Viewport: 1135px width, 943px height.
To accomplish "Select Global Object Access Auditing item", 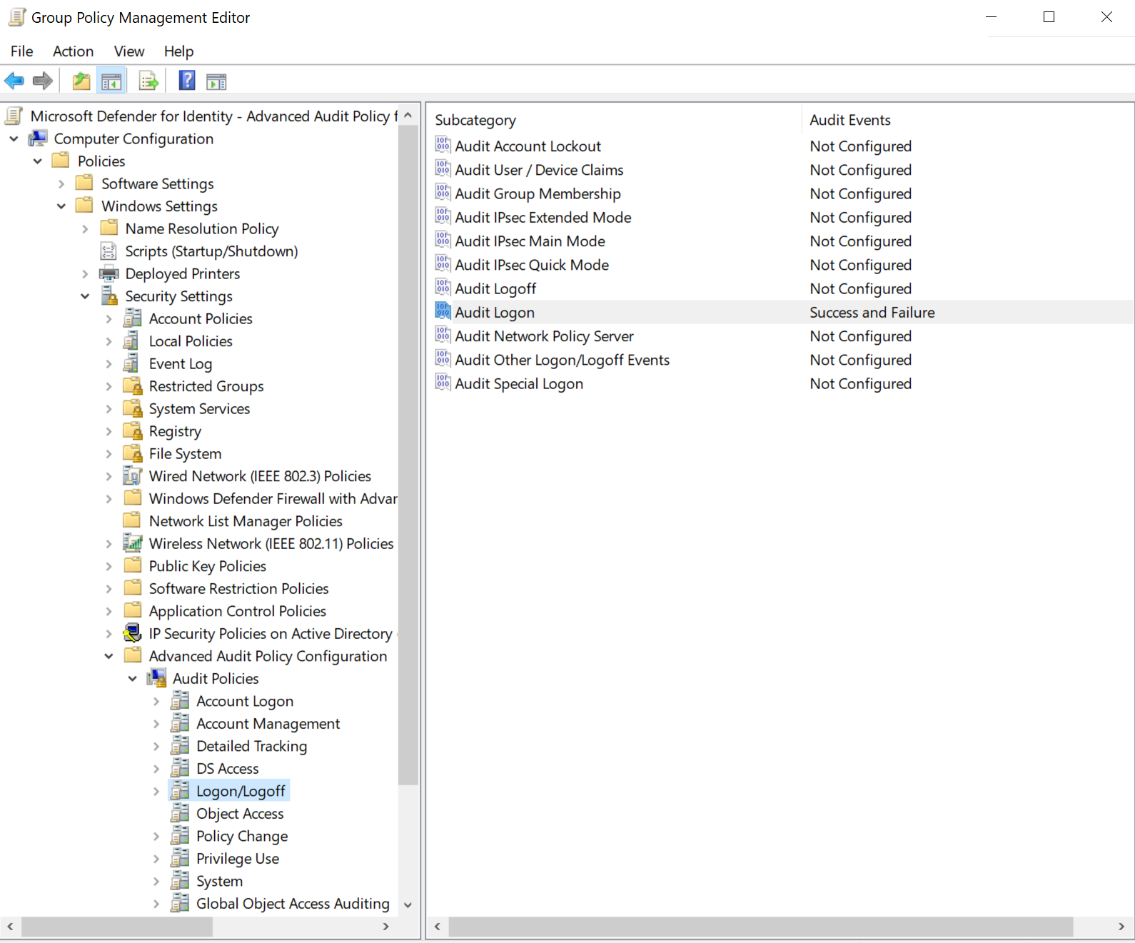I will [293, 904].
